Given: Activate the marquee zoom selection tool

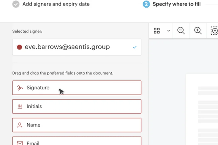Looking at the screenshot, I should coord(214,30).
